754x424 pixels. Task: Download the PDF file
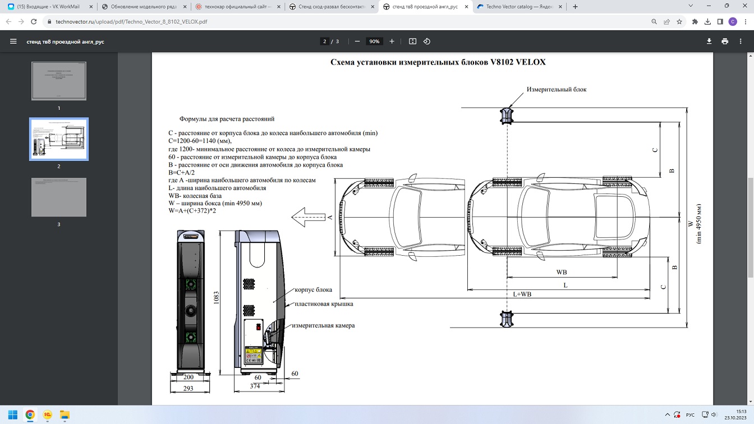(709, 42)
